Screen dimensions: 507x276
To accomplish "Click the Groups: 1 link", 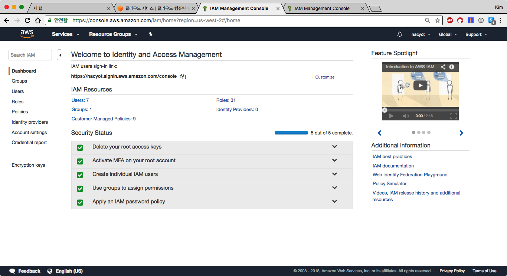I will click(82, 109).
